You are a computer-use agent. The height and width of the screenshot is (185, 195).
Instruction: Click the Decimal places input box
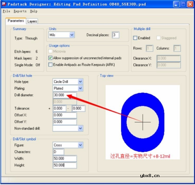pos(115,35)
